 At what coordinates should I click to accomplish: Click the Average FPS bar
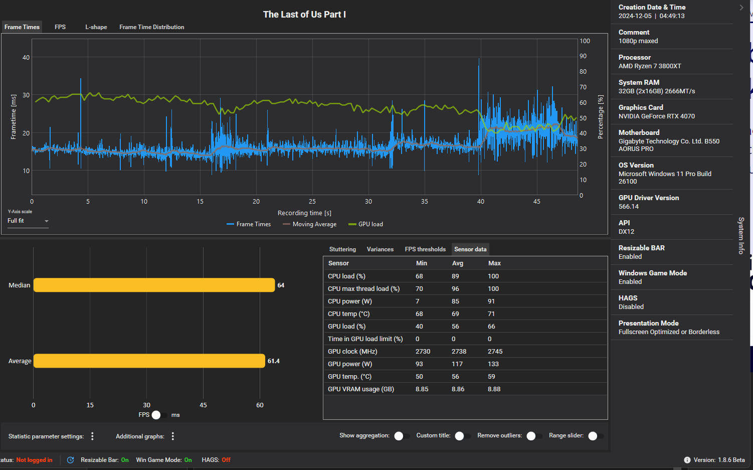pyautogui.click(x=149, y=361)
